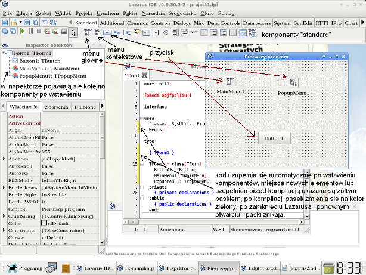Image resolution: width=366 pixels, height=275 pixels.
Task: Select the PopupMenu1 component on the form
Action: [x=293, y=82]
